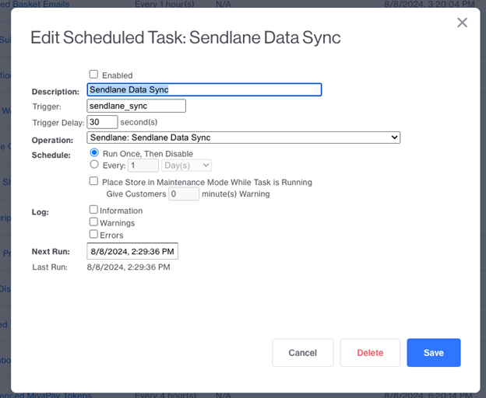Click the Trigger Delay seconds field
This screenshot has height=398, width=486.
(x=102, y=122)
